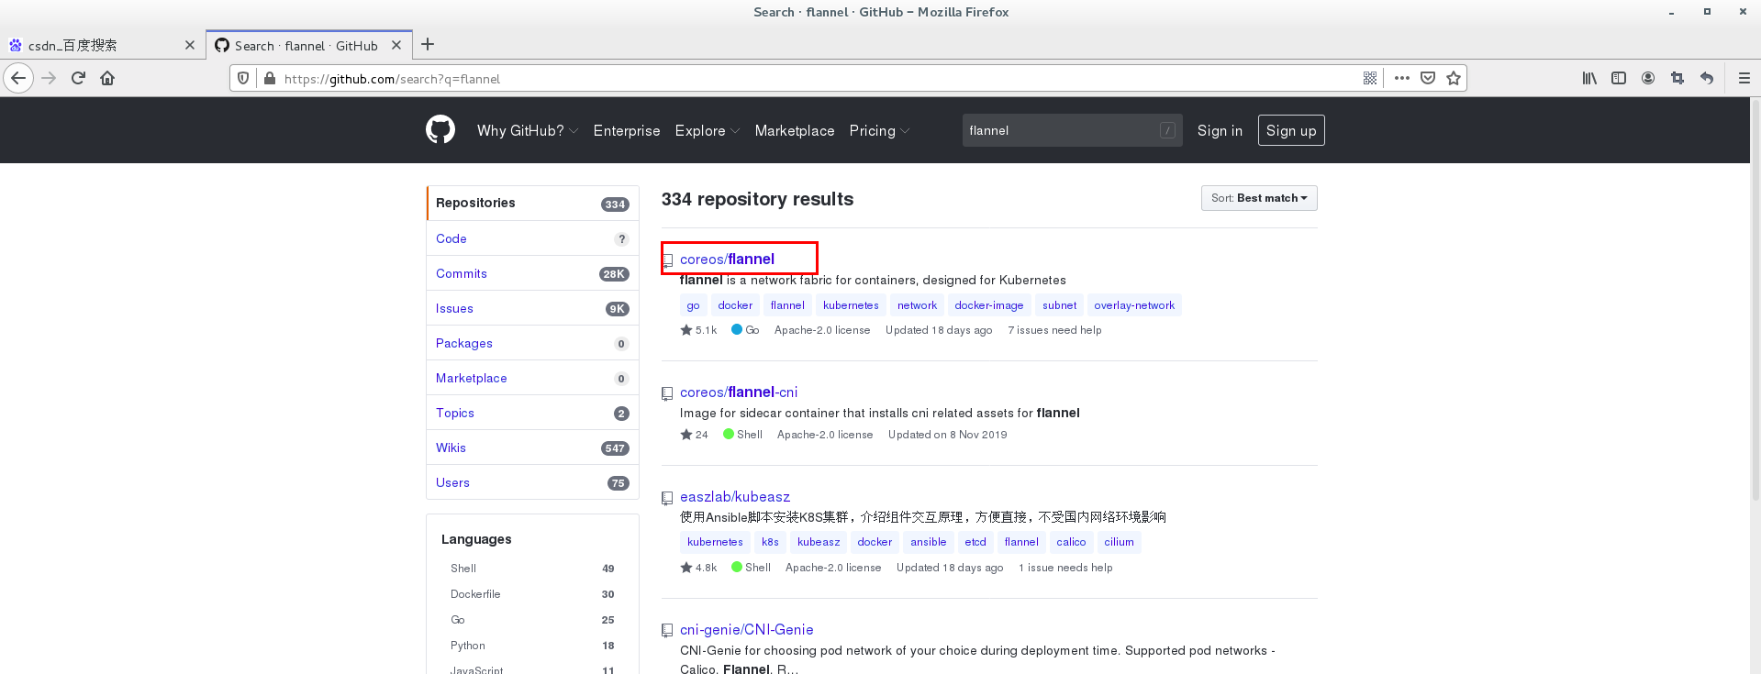Screen dimensions: 1761x674
Task: Select the Code search filter
Action: (532, 238)
